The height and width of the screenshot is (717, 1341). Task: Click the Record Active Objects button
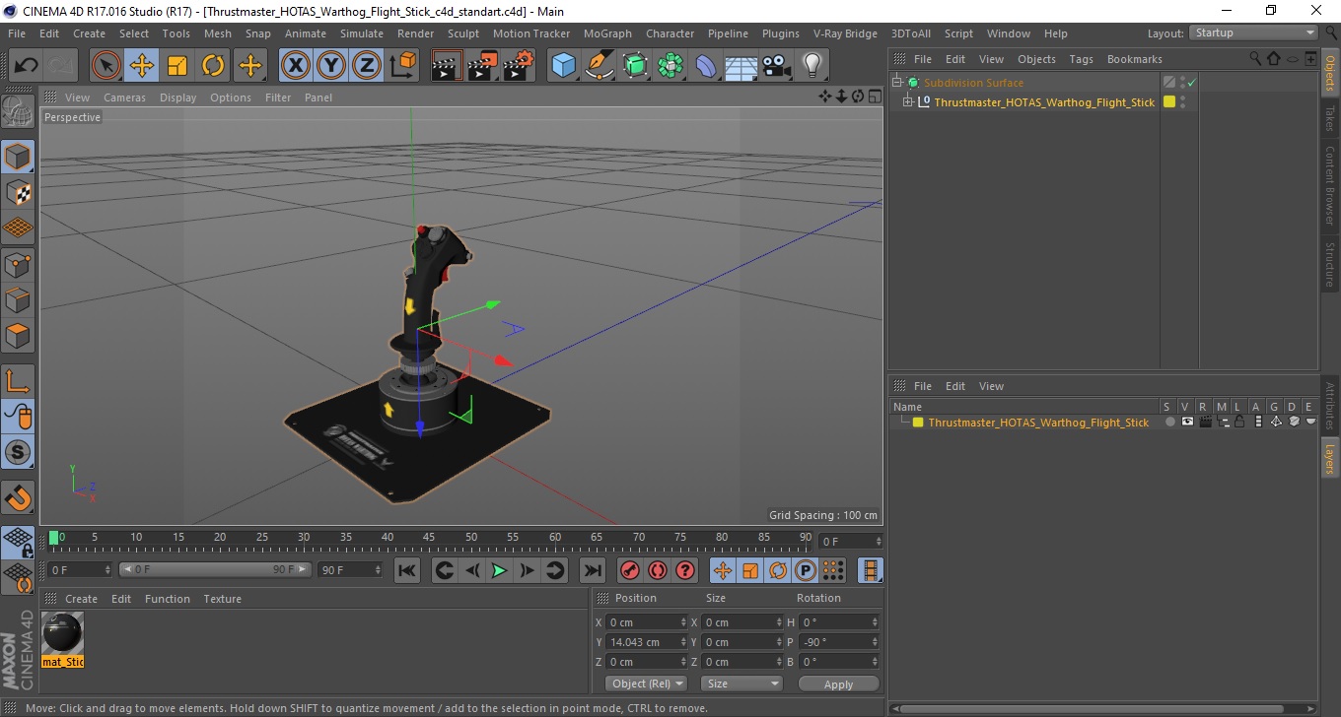[x=629, y=570]
